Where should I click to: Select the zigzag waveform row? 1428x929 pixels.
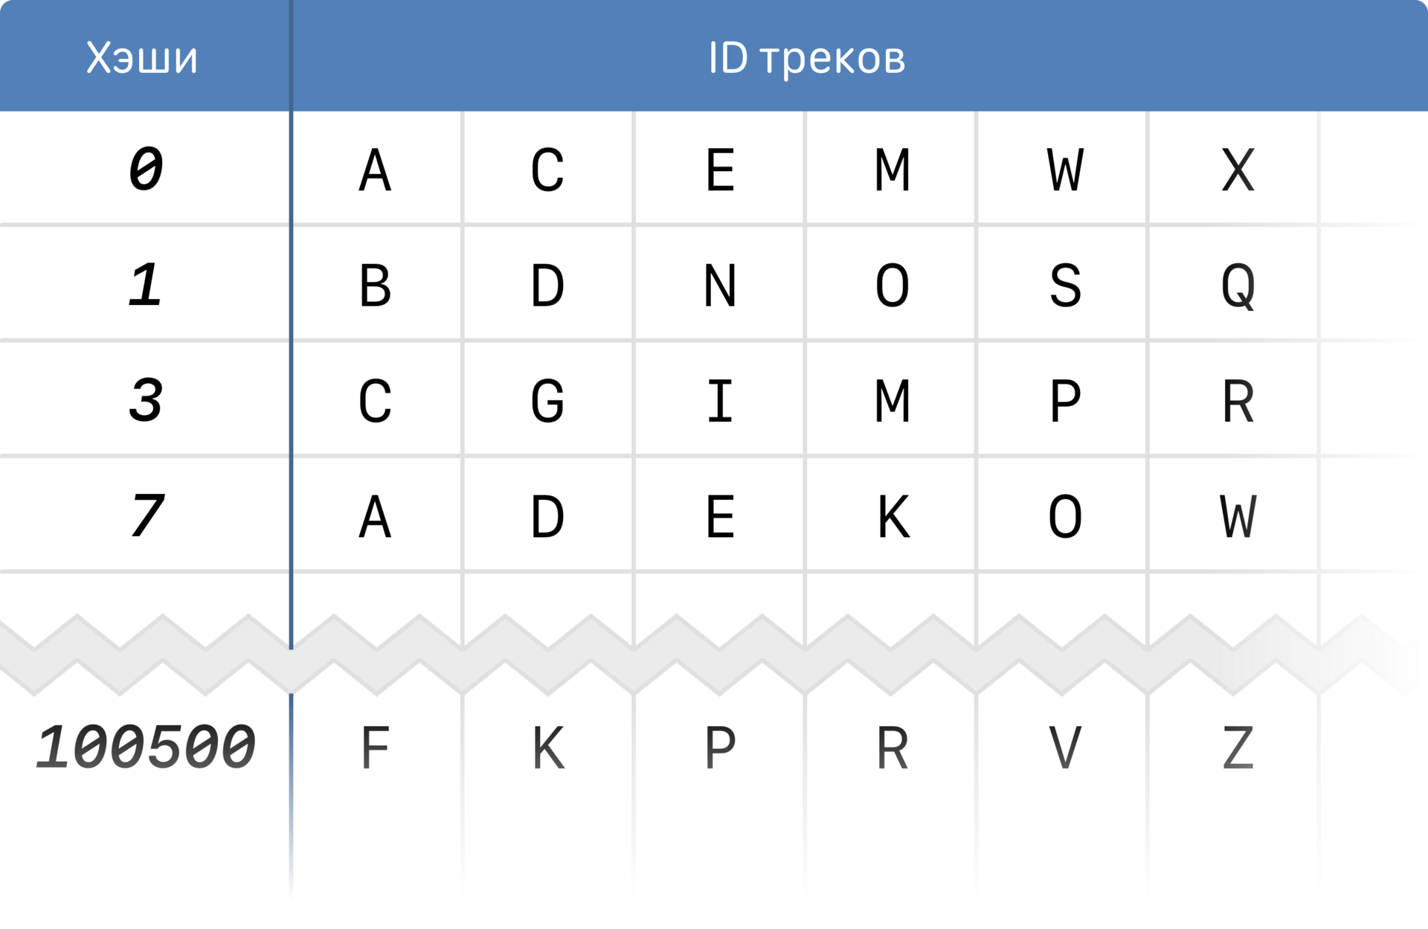click(x=714, y=645)
